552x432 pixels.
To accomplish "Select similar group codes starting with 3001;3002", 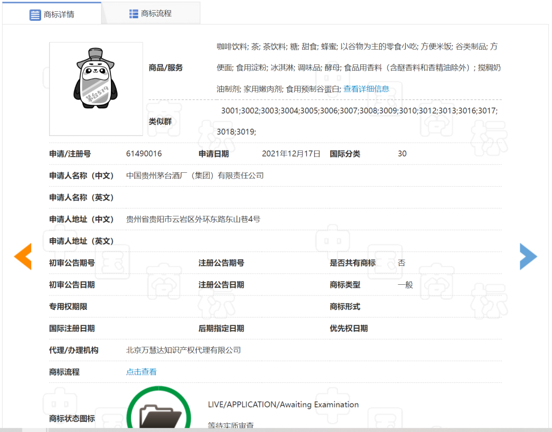I will click(359, 111).
